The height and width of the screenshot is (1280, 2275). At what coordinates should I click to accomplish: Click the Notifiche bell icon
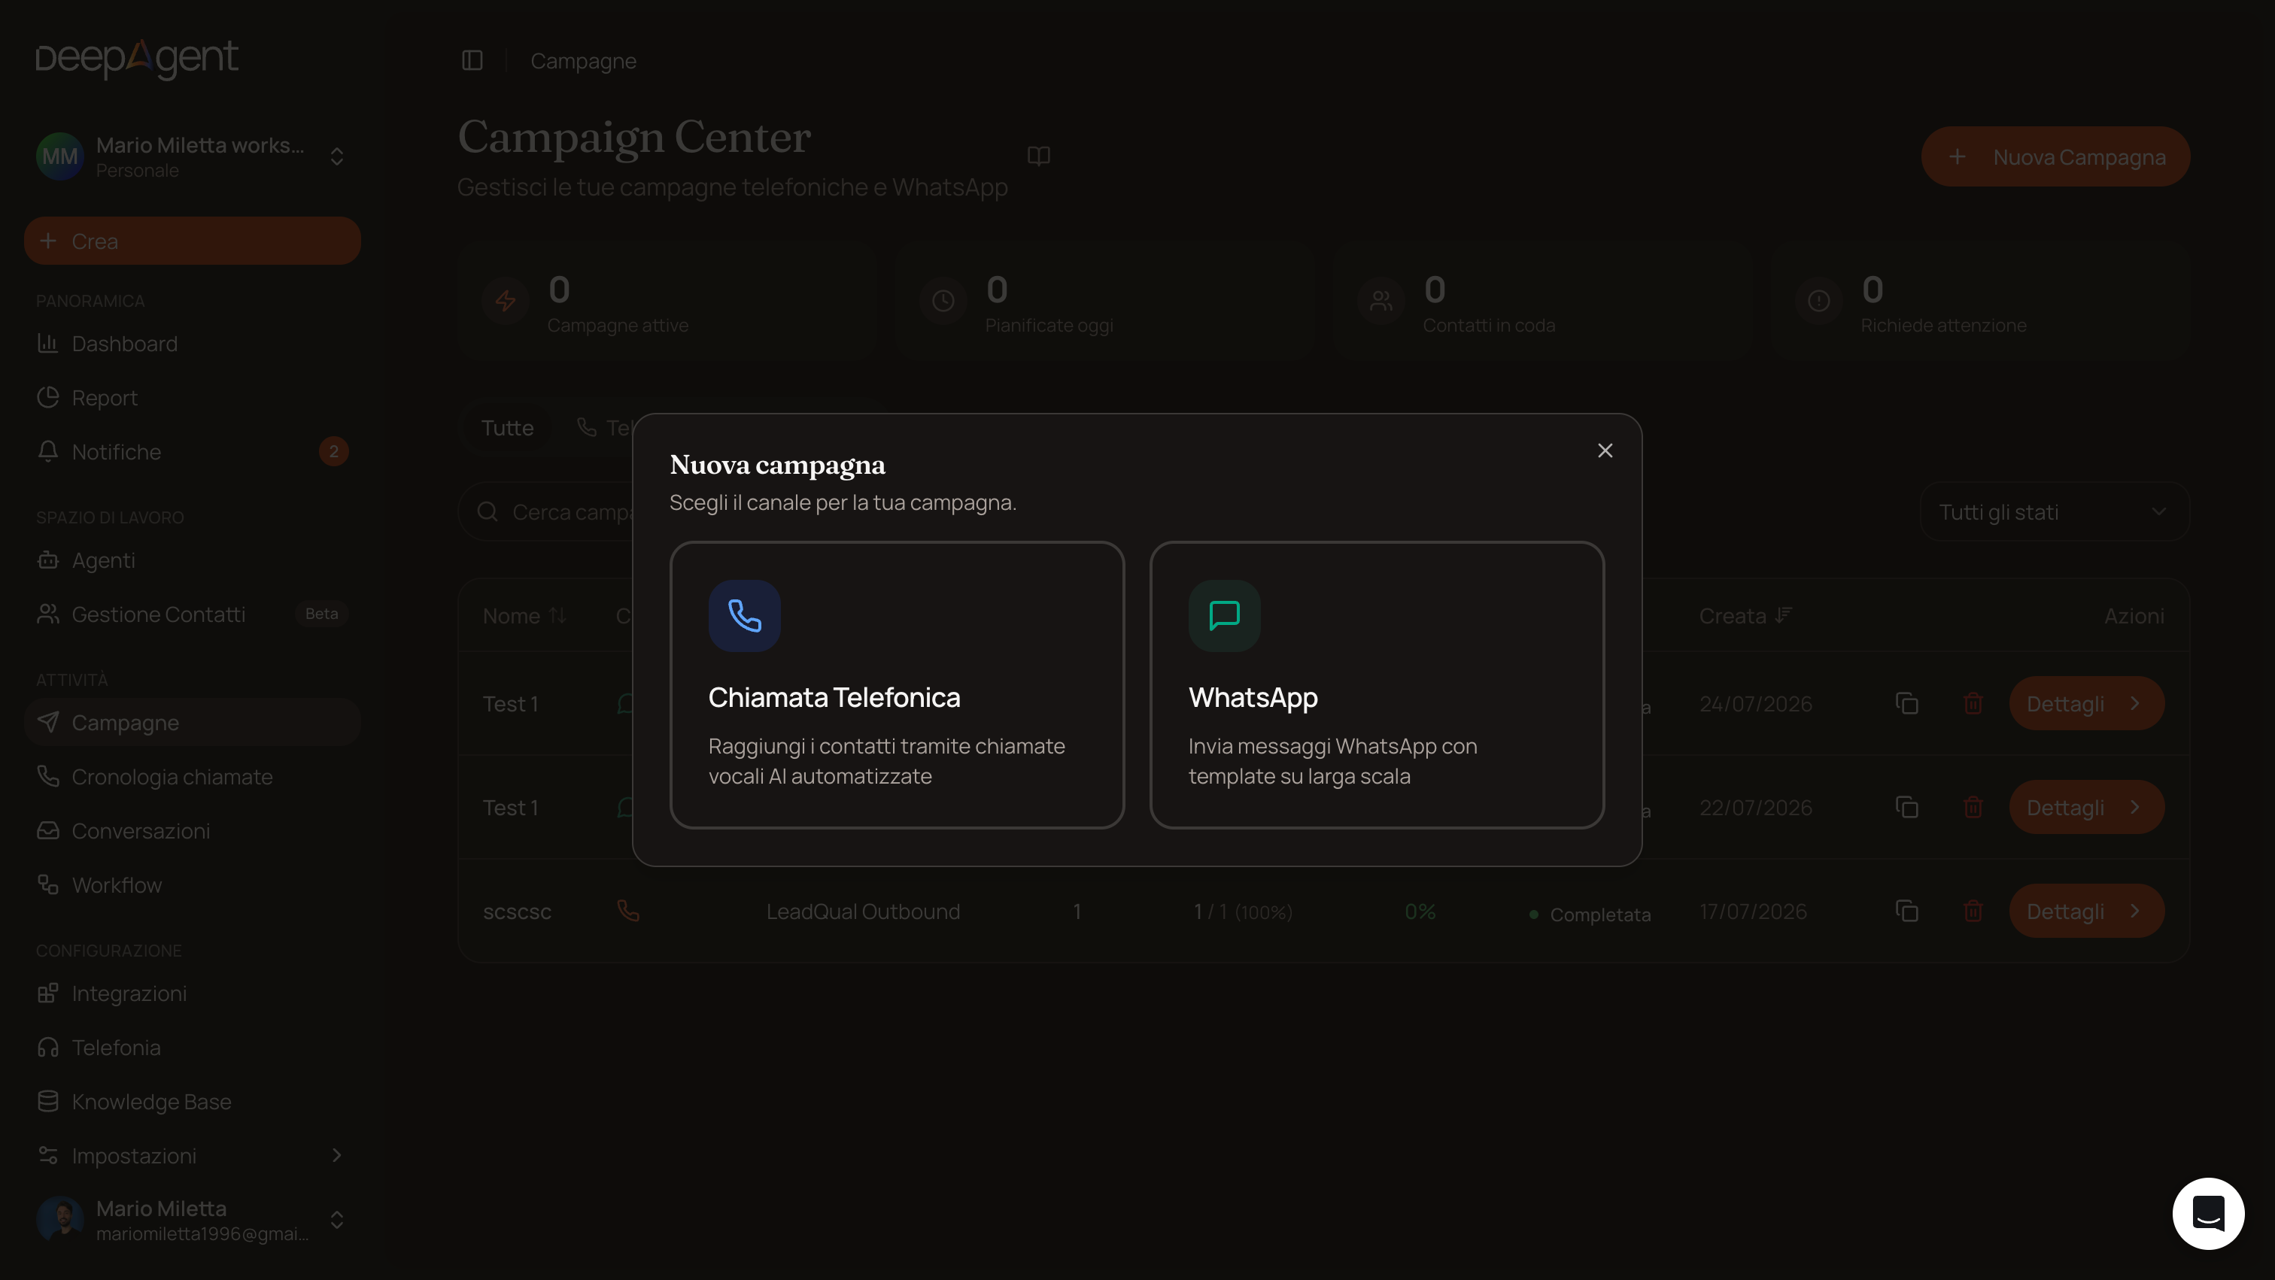47,451
